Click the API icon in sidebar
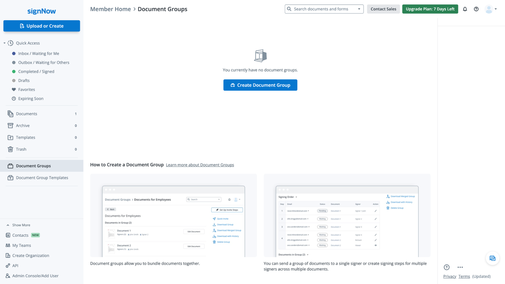 8,265
